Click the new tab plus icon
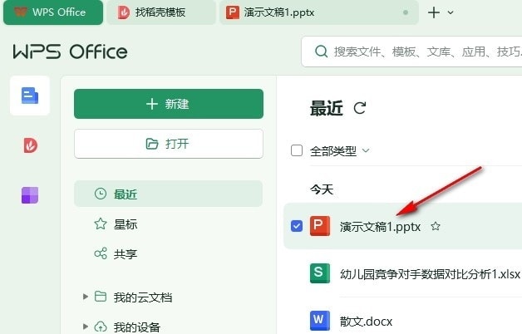This screenshot has width=522, height=334. coord(434,12)
